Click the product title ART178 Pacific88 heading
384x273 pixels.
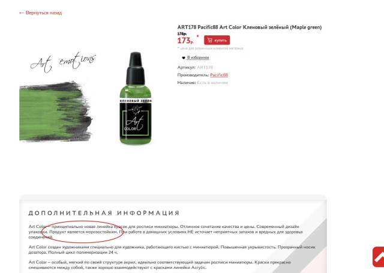coord(250,27)
